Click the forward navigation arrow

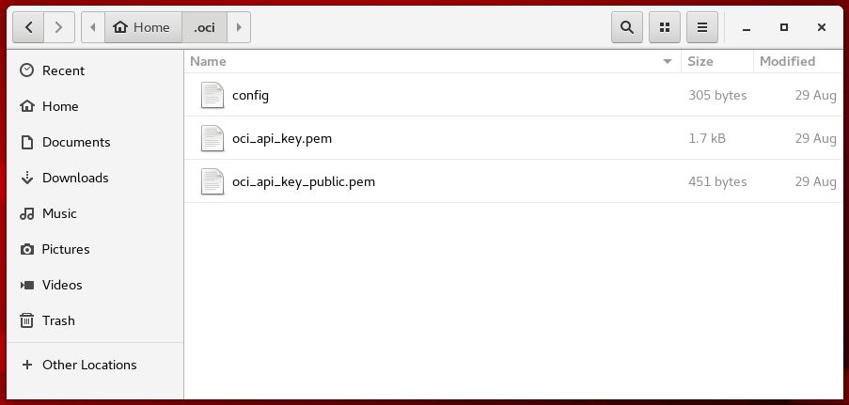(58, 27)
